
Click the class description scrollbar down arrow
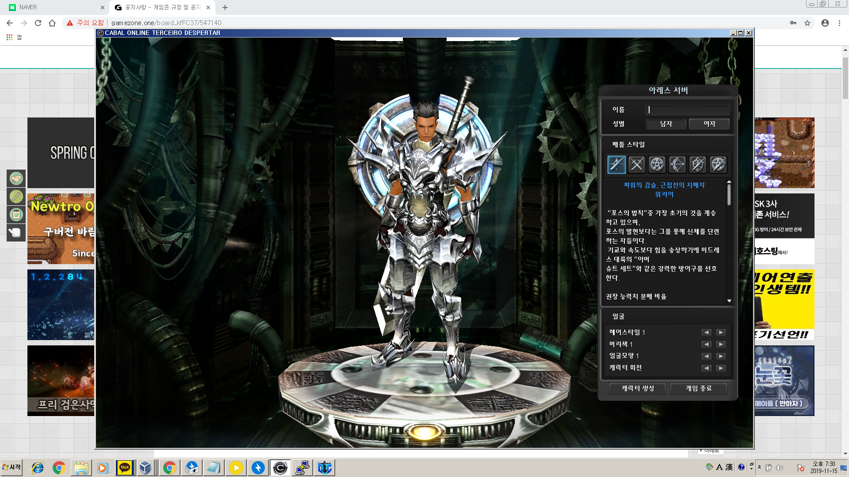coord(729,301)
